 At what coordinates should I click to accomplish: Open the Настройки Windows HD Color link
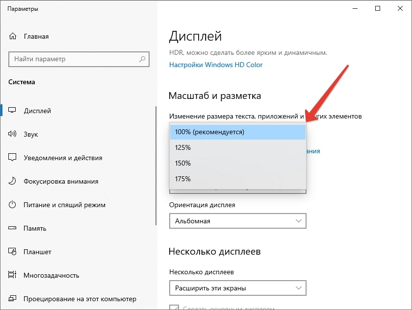pyautogui.click(x=216, y=65)
